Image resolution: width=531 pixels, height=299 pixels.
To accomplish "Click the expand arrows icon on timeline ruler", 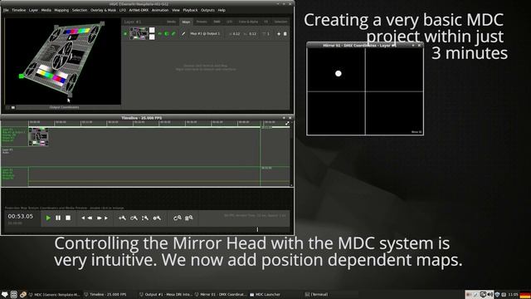I will point(287,124).
